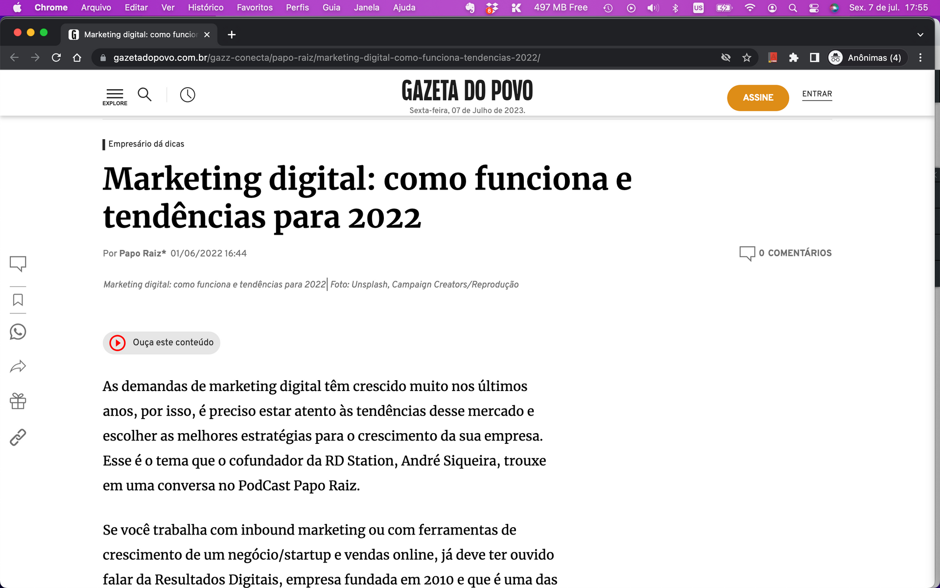Open the Janela menu
940x588 pixels.
(x=367, y=7)
